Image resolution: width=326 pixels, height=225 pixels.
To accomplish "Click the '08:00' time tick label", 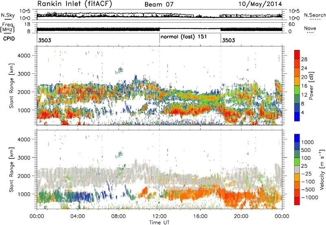I will point(119,216).
